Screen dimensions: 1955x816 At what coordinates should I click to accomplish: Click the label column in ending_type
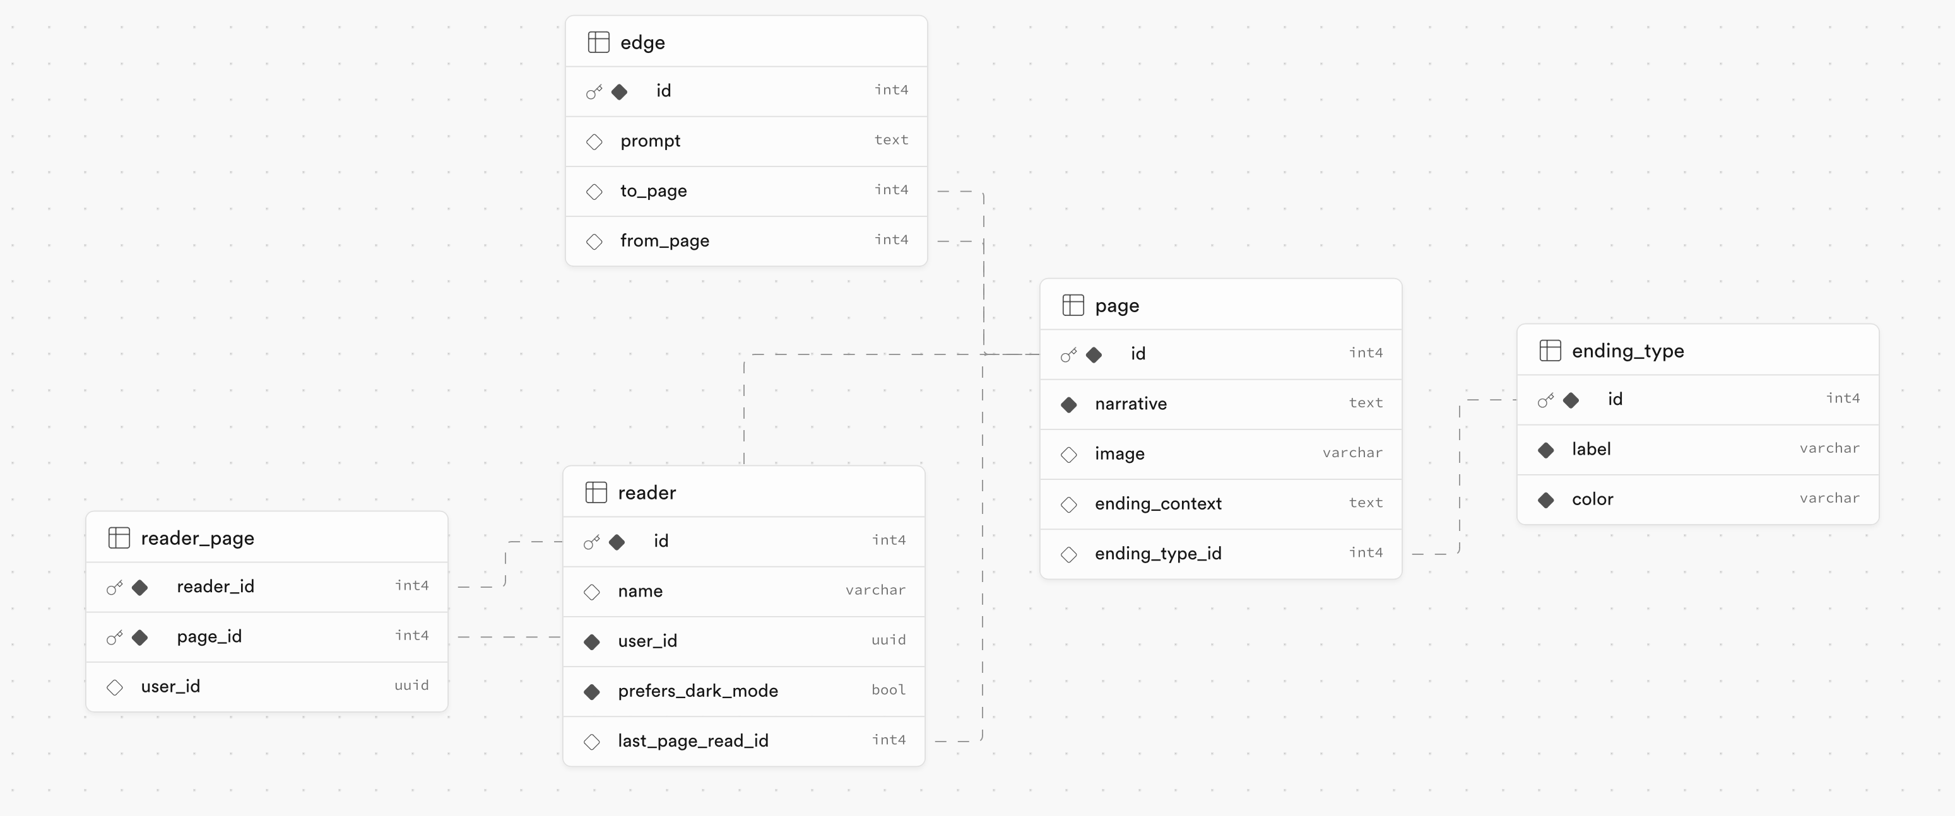tap(1591, 449)
